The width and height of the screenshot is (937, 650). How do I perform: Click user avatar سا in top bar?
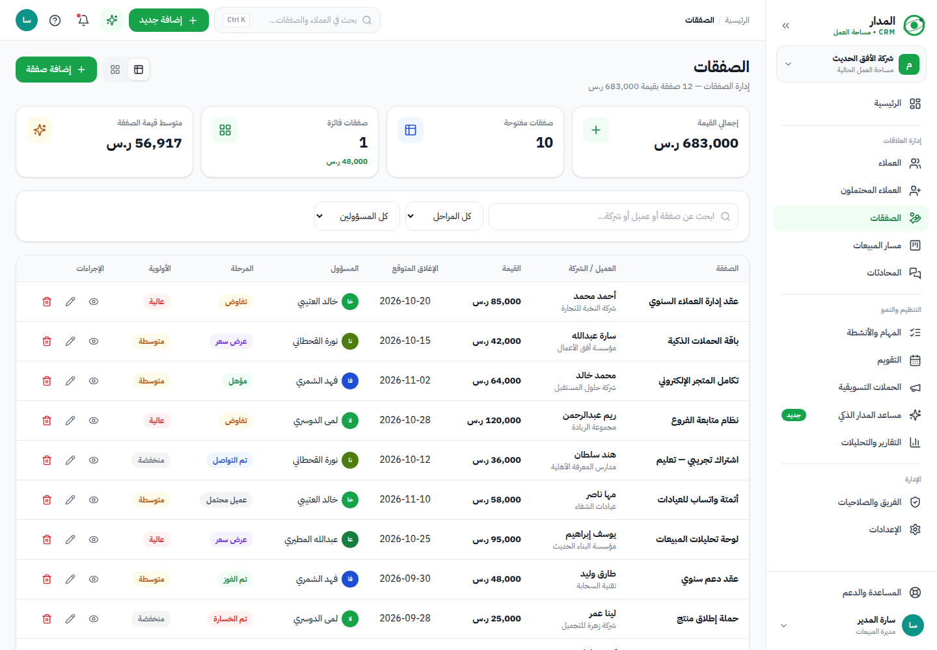(27, 20)
